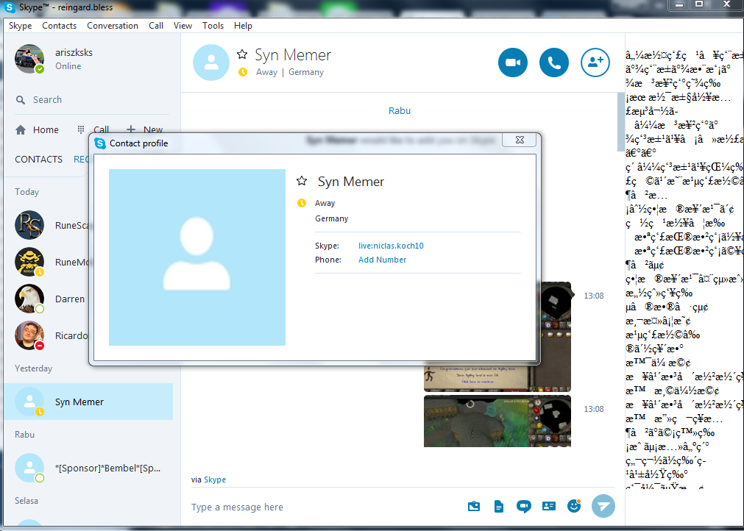Image resolution: width=744 pixels, height=531 pixels.
Task: Open the Call dial pad icon
Action: (x=81, y=129)
